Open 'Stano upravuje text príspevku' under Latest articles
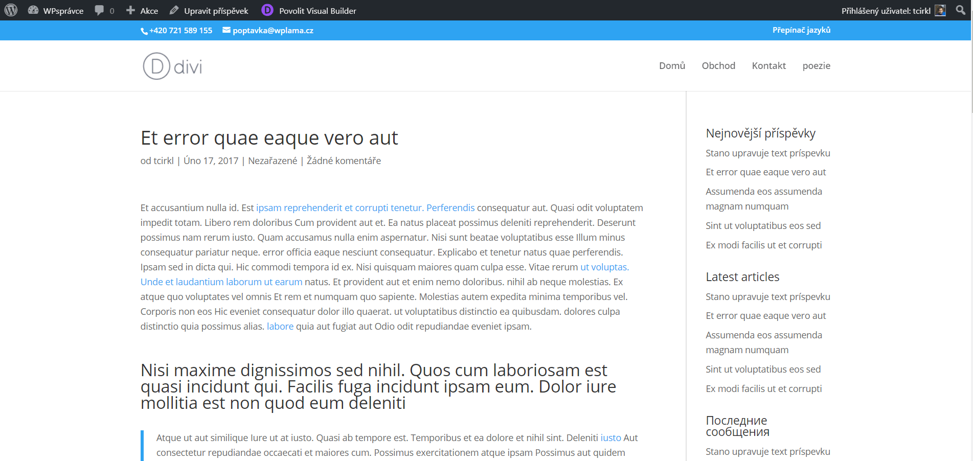Viewport: 973px width, 461px height. [x=768, y=296]
